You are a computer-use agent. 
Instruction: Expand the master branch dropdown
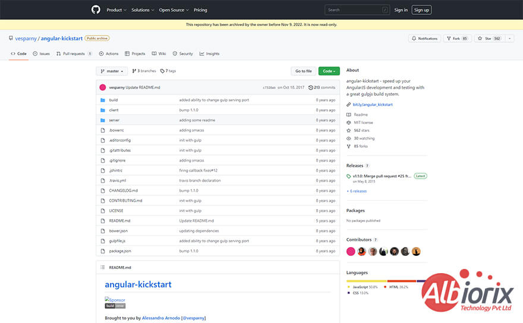pos(112,71)
